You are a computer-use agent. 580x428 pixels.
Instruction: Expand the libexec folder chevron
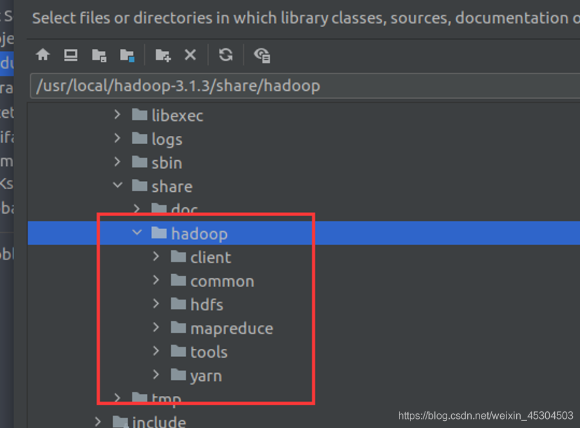click(x=117, y=115)
